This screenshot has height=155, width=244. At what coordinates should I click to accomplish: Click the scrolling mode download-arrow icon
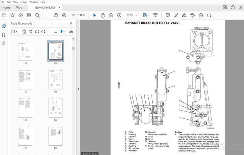tap(155, 15)
